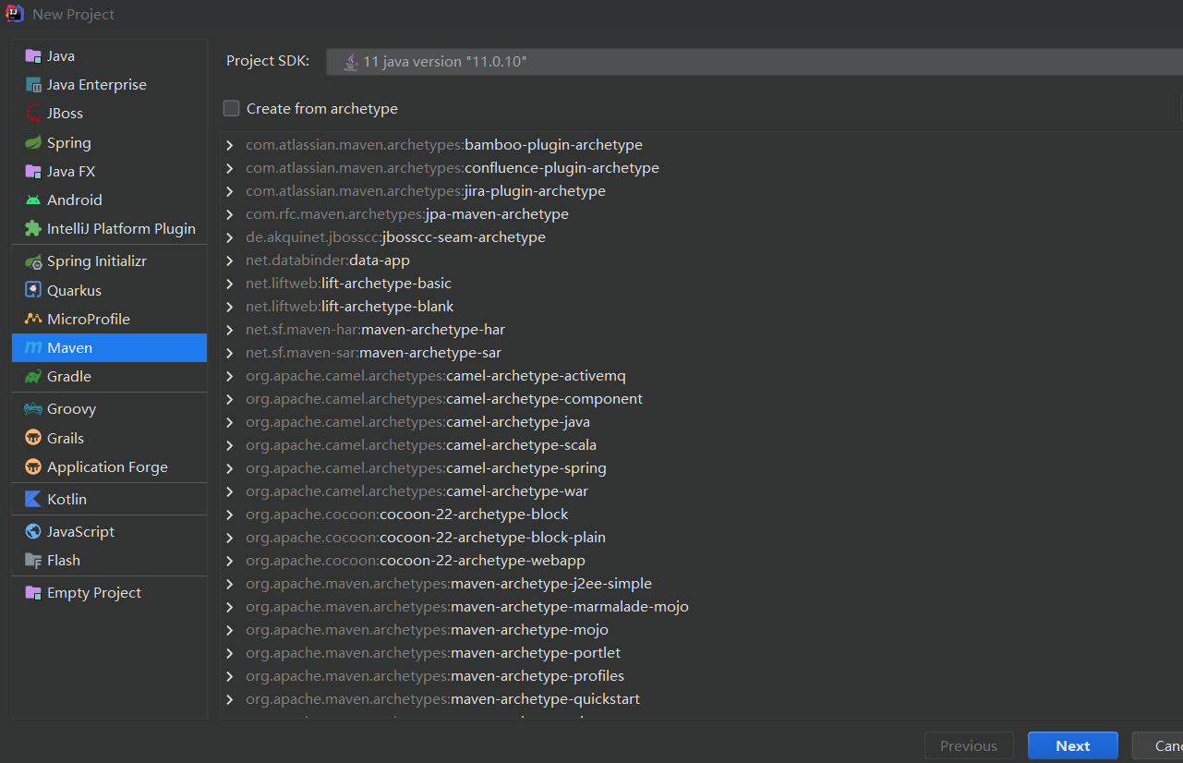Select maven-archetype-marmalade-mojo row
This screenshot has height=763, width=1183.
tap(701, 607)
